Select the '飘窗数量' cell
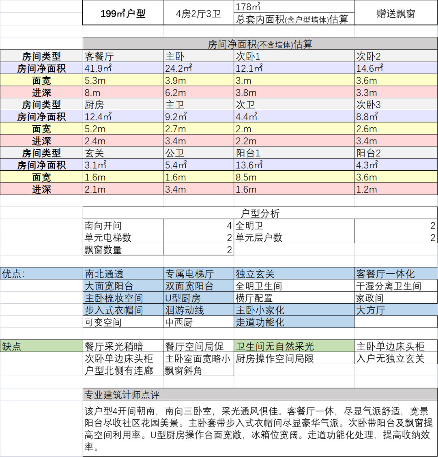The width and height of the screenshot is (438, 457). (x=123, y=249)
